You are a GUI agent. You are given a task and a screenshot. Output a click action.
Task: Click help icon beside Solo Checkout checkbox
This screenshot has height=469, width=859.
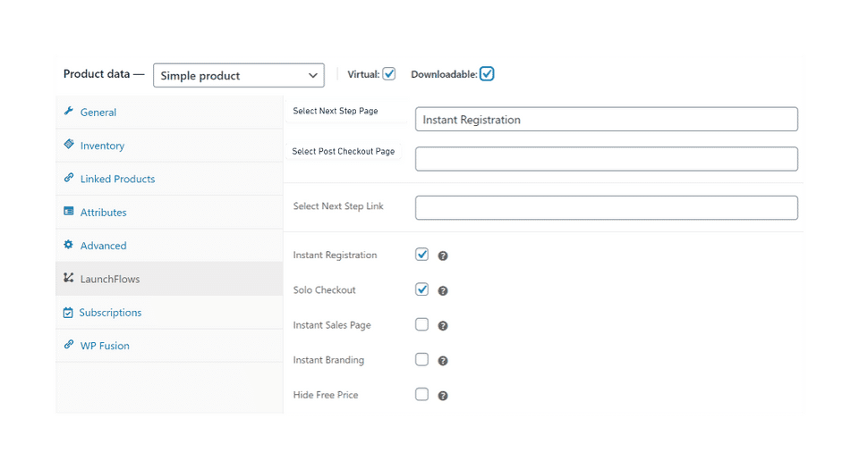coord(443,290)
